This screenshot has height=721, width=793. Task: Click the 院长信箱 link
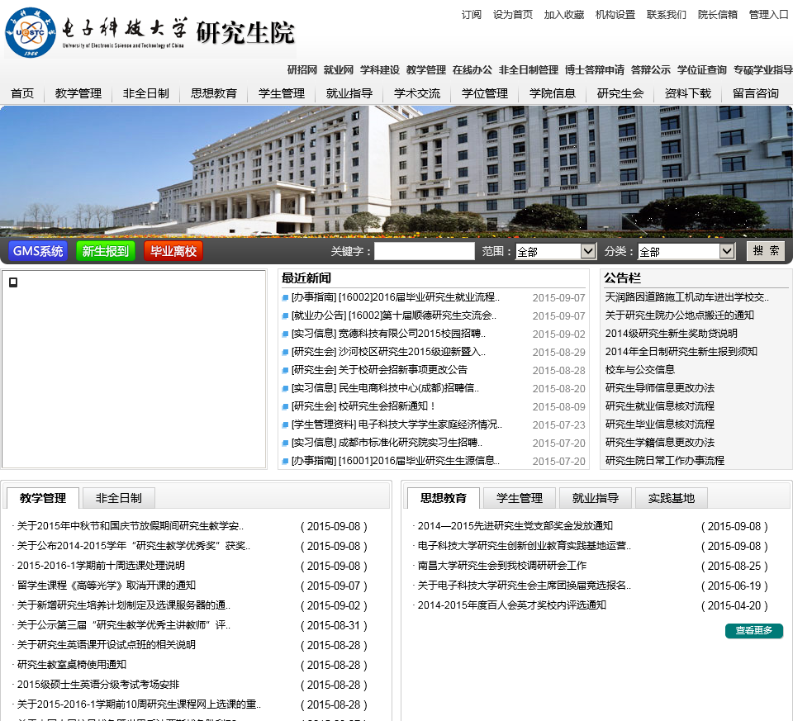coord(718,15)
